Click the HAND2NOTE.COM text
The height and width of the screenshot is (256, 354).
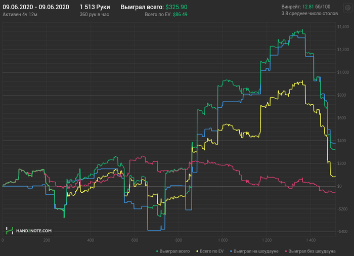click(34, 231)
